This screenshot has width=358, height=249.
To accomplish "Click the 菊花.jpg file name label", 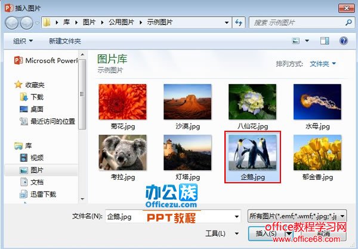I will point(123,127).
